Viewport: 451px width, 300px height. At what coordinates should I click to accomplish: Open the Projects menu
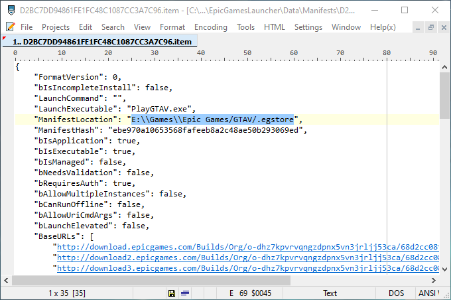click(x=56, y=27)
